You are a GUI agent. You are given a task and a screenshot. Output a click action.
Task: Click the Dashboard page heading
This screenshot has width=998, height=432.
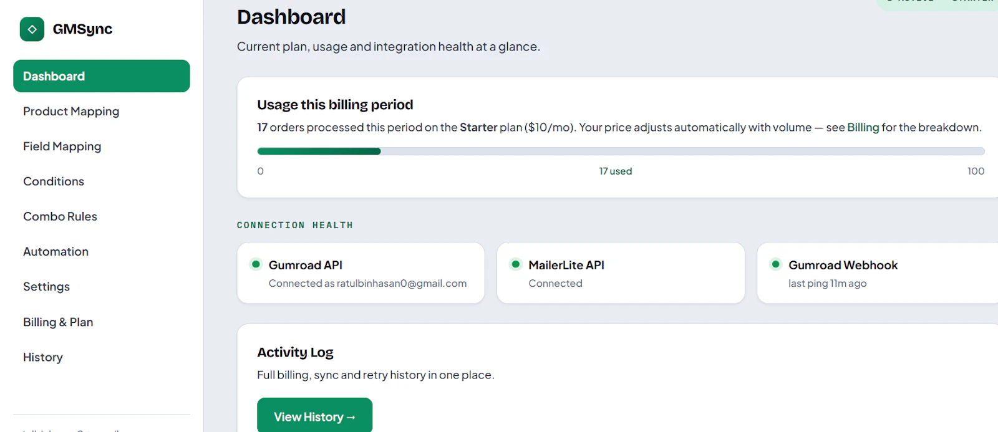291,17
